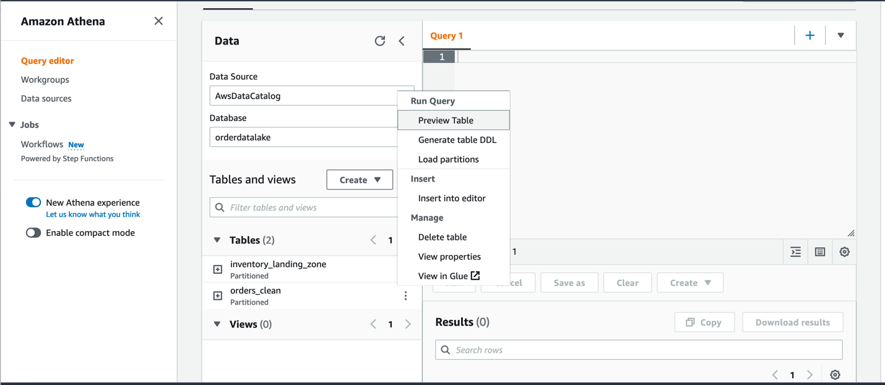The width and height of the screenshot is (885, 385).
Task: Go to Workgroups
Action: [x=45, y=80]
